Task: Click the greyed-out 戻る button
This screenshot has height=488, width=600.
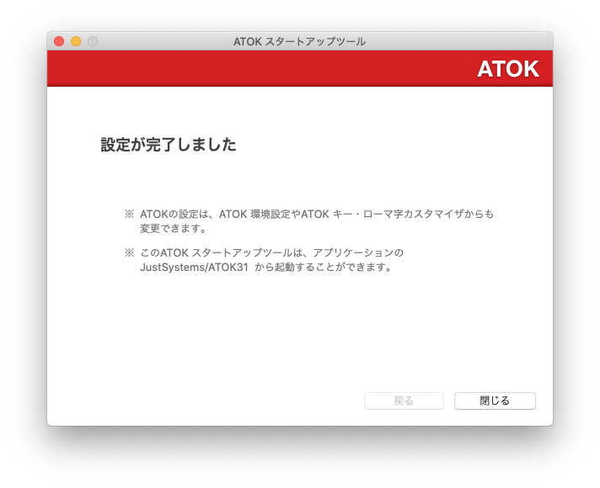Action: pyautogui.click(x=404, y=400)
